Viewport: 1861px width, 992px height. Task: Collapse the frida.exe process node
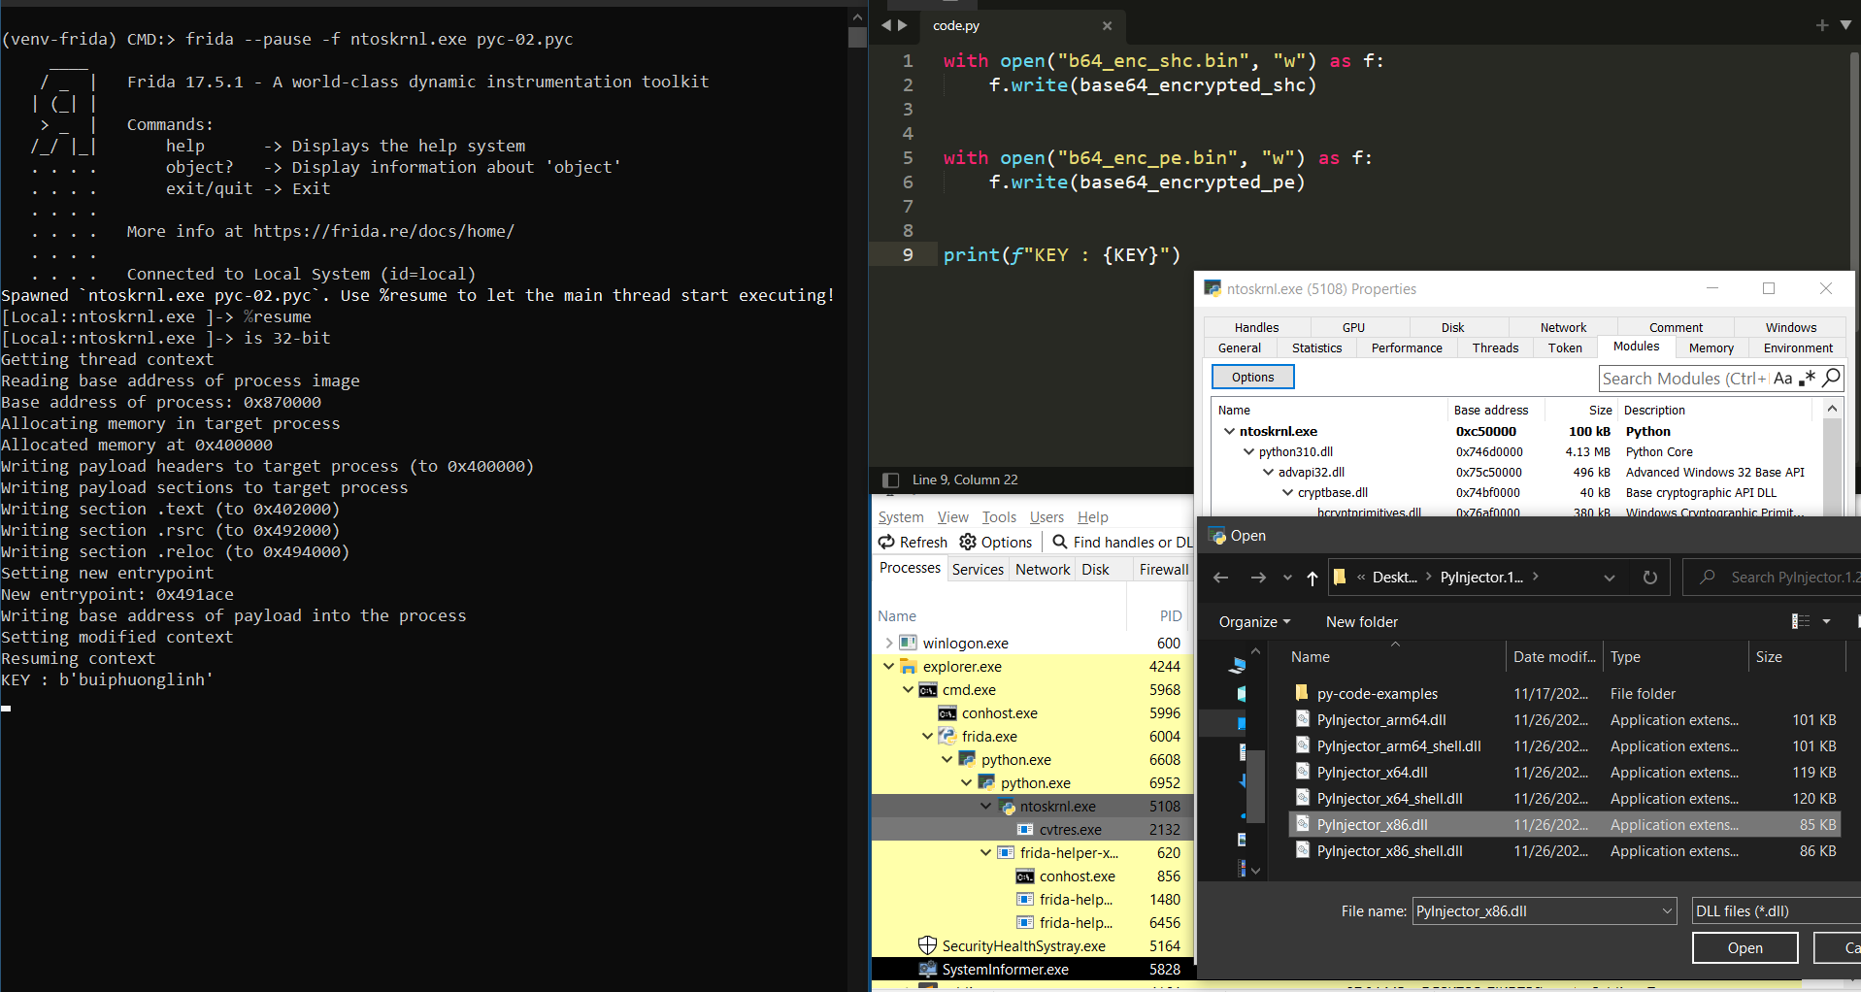click(x=928, y=736)
